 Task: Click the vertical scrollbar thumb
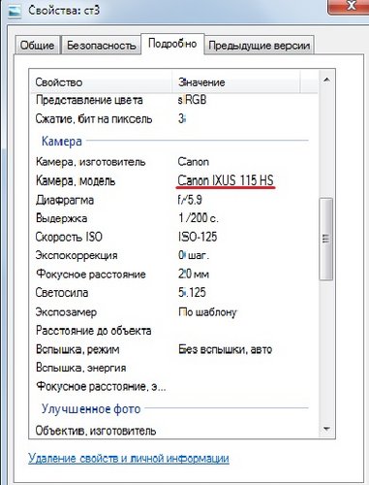[326, 239]
